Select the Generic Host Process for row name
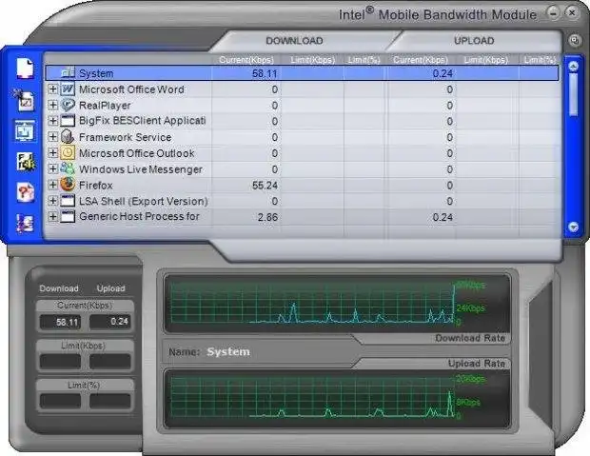This screenshot has height=456, width=590. (x=139, y=216)
